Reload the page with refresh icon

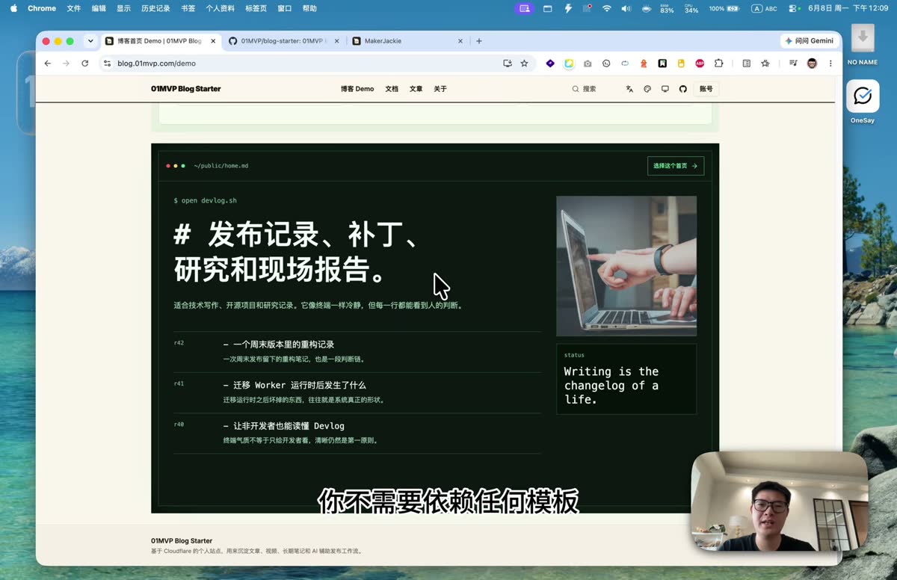coord(85,64)
